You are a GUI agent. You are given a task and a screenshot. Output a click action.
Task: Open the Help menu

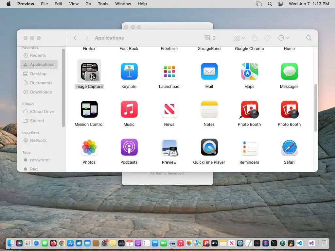pyautogui.click(x=142, y=4)
